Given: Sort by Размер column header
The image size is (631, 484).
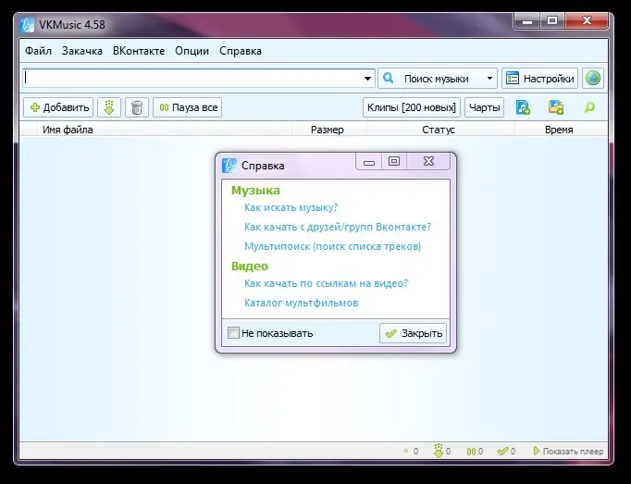Looking at the screenshot, I should 328,130.
